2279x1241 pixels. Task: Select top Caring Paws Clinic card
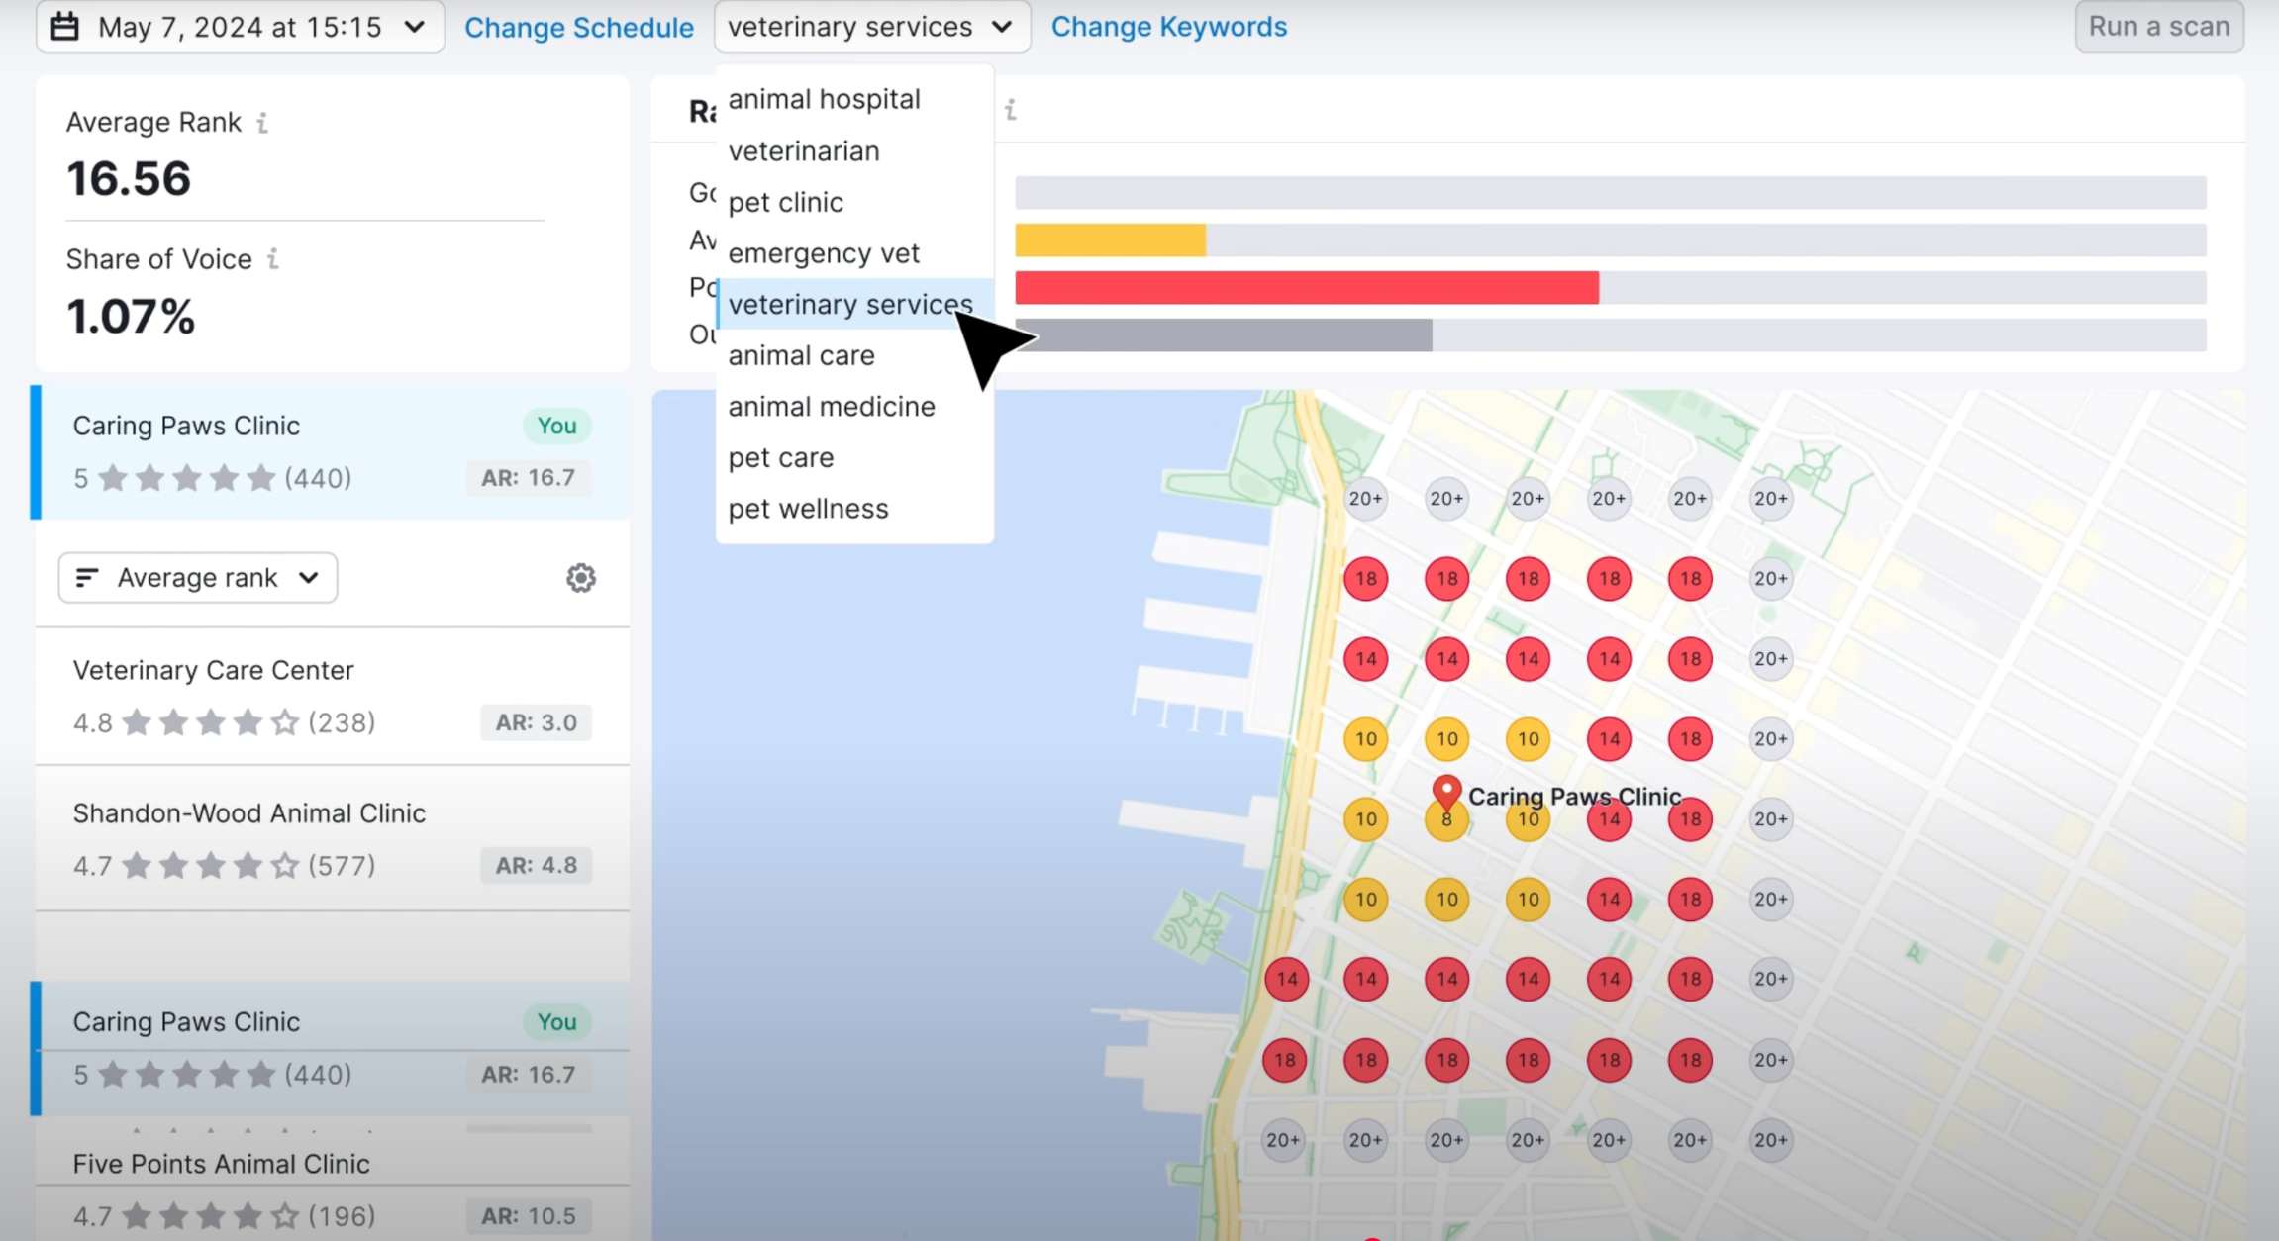point(331,452)
